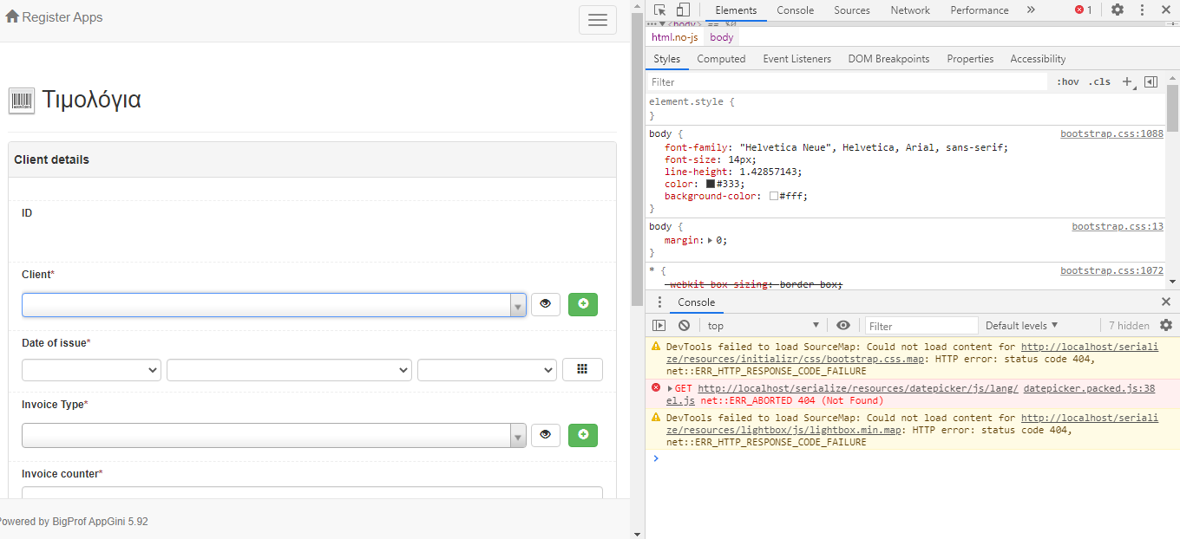This screenshot has height=539, width=1180.
Task: Add a new Invoice Type with green plus
Action: coord(583,435)
